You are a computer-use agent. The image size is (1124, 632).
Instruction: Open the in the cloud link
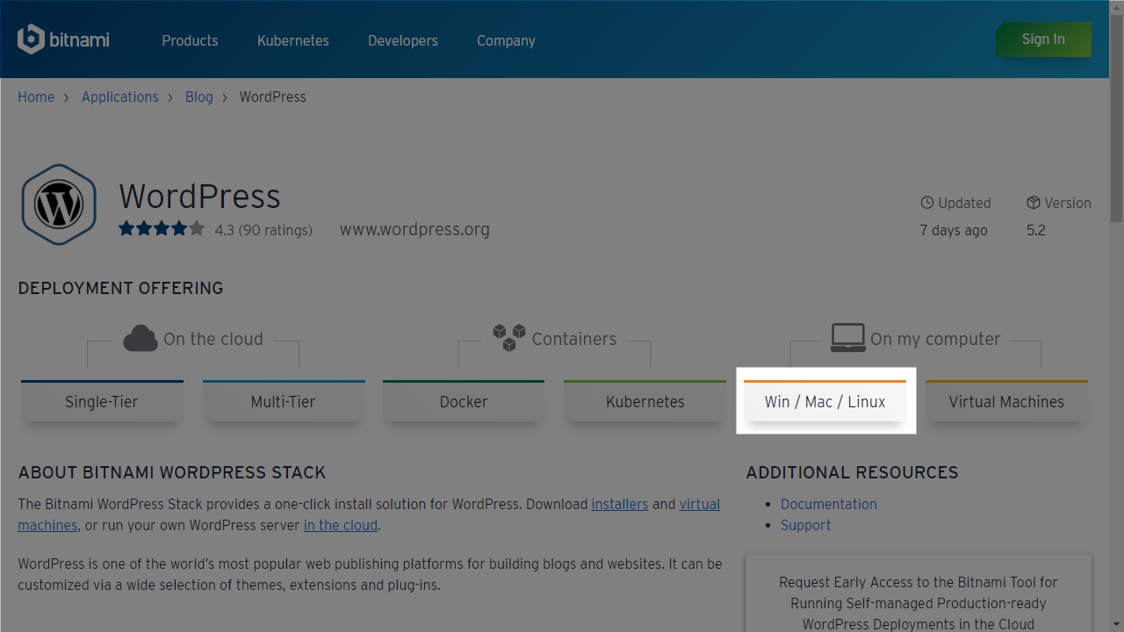[x=341, y=525]
